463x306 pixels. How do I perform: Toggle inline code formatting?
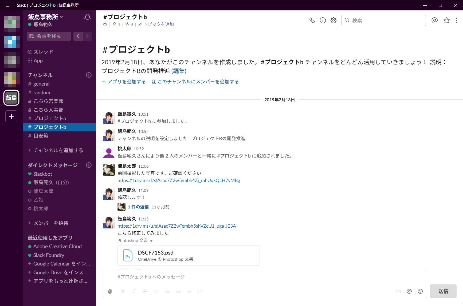pyautogui.click(x=156, y=291)
